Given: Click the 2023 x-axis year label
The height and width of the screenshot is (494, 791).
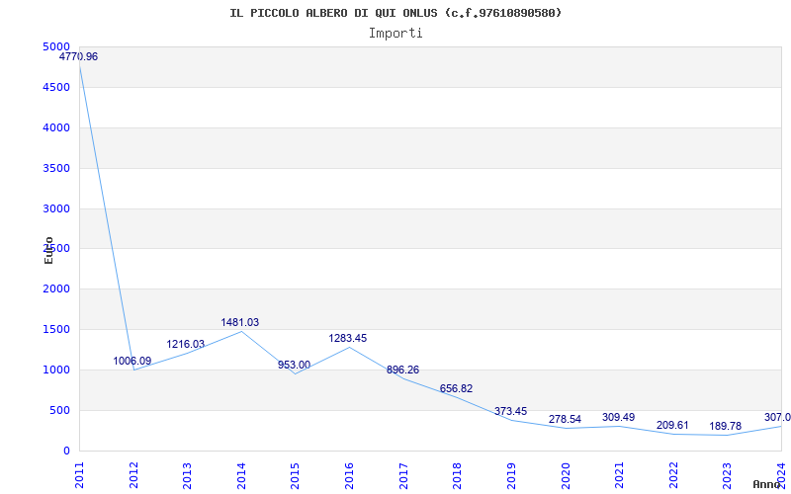Looking at the screenshot, I should [x=728, y=476].
